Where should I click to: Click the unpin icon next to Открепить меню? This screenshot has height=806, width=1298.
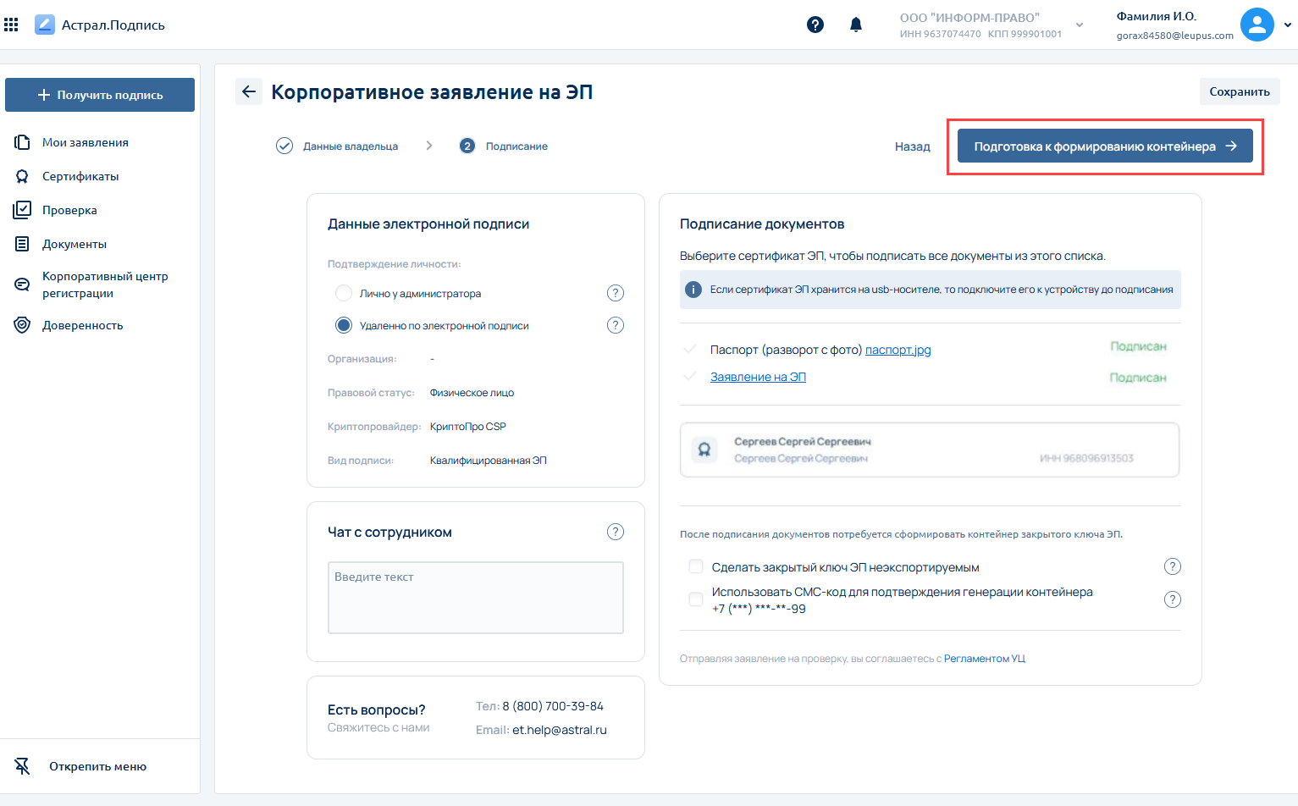coord(22,766)
